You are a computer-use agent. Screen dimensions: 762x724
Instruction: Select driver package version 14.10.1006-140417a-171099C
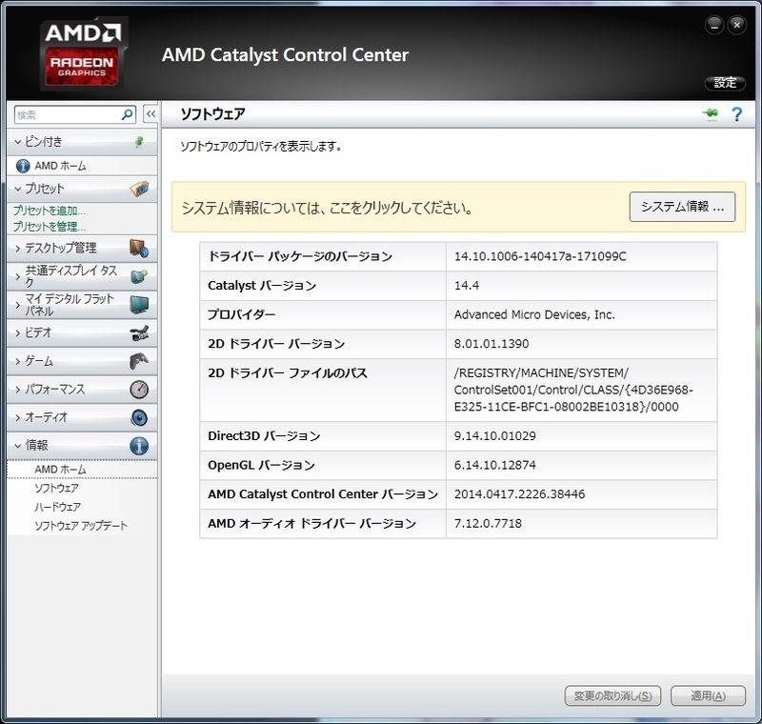coord(540,256)
